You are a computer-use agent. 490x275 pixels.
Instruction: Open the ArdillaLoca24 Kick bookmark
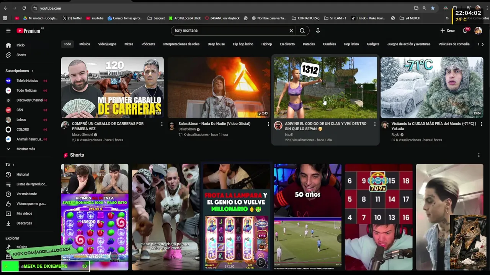(x=185, y=18)
